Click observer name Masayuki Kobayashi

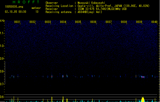click(x=91, y=3)
